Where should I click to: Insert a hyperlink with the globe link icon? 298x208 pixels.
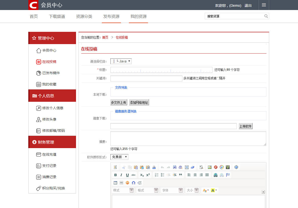click(215, 175)
